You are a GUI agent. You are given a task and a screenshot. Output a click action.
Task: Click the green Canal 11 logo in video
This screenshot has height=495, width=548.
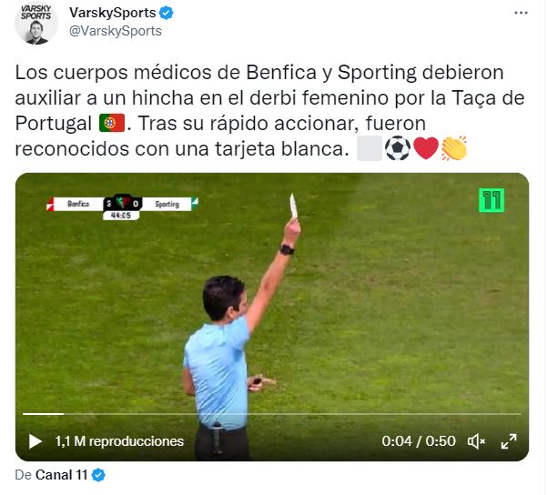point(492,200)
